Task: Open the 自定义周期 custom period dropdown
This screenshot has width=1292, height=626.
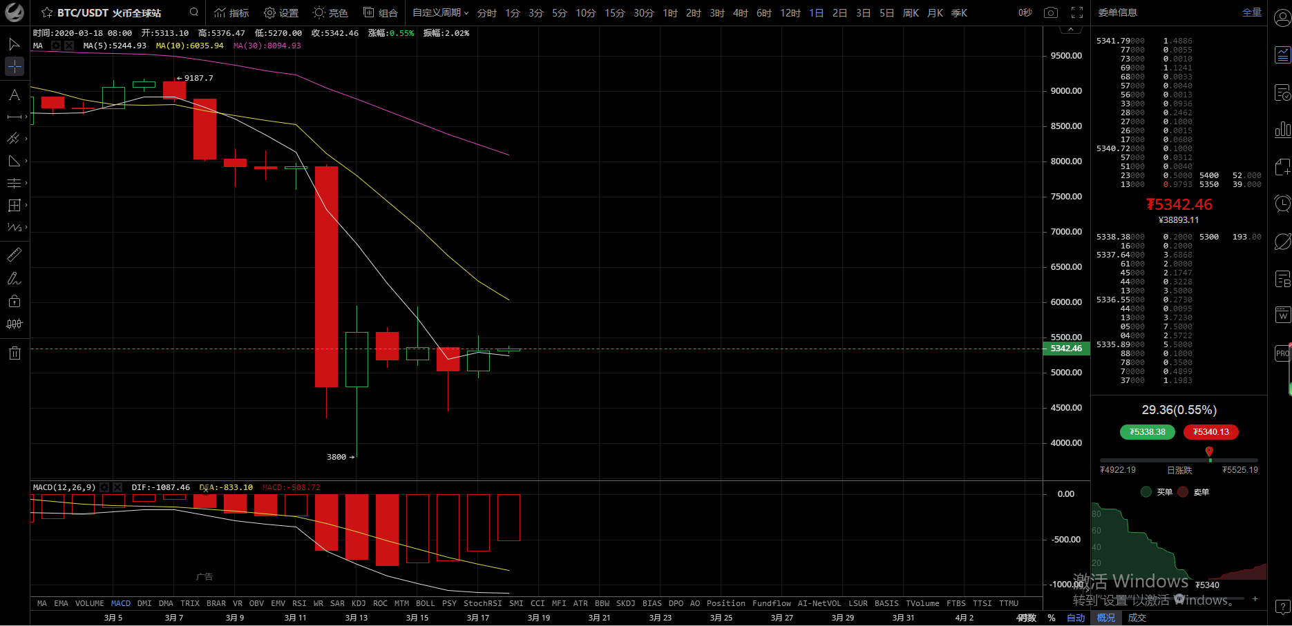Action: 440,12
